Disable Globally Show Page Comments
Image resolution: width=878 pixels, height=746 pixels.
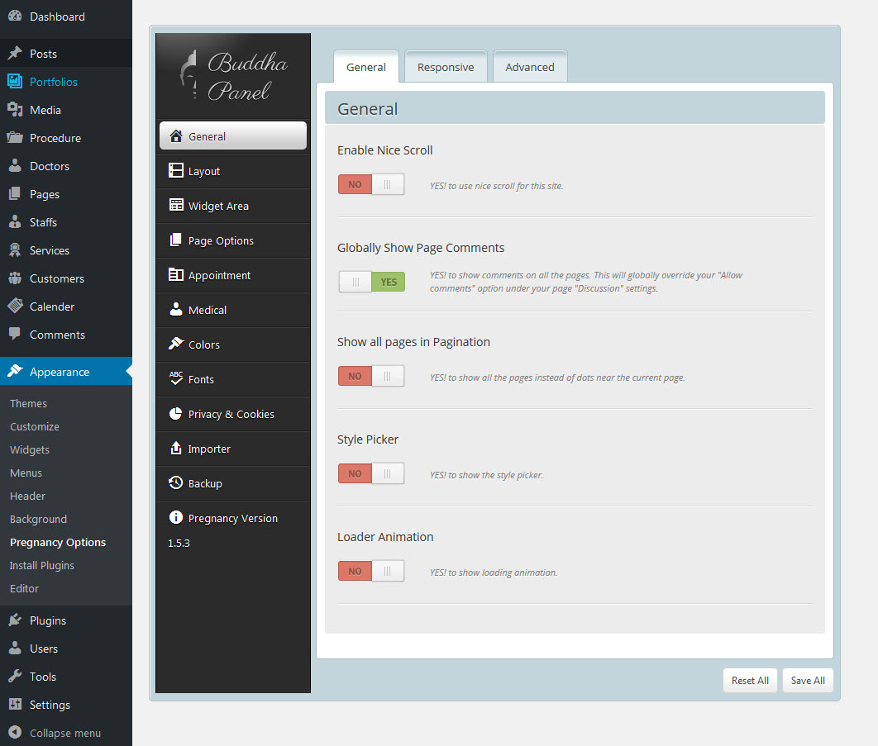(371, 282)
